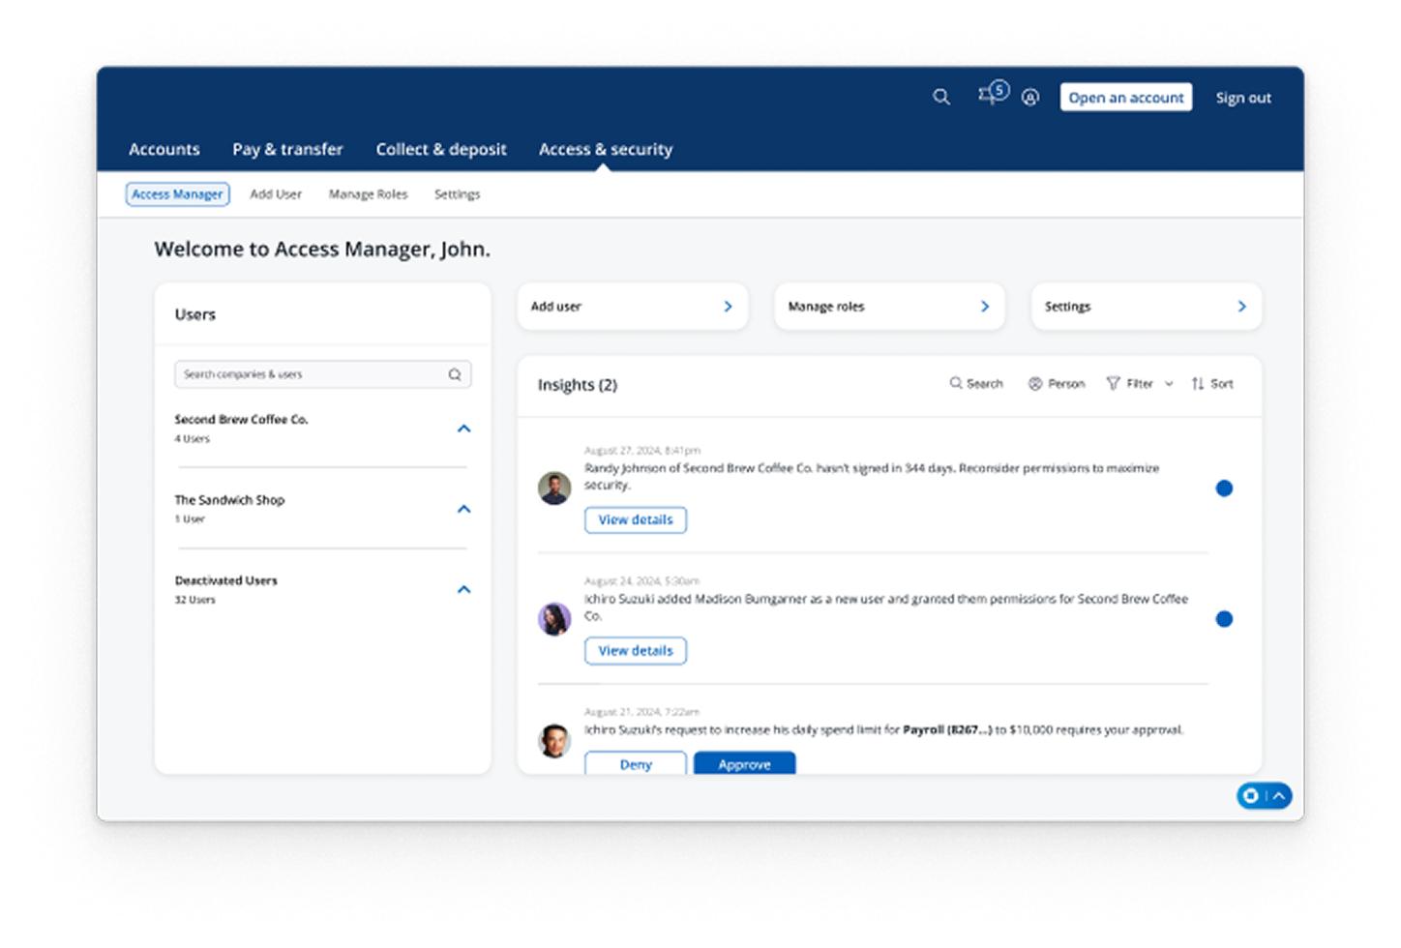
Task: View details of Randy Johnson's inactivity alert
Action: [635, 519]
